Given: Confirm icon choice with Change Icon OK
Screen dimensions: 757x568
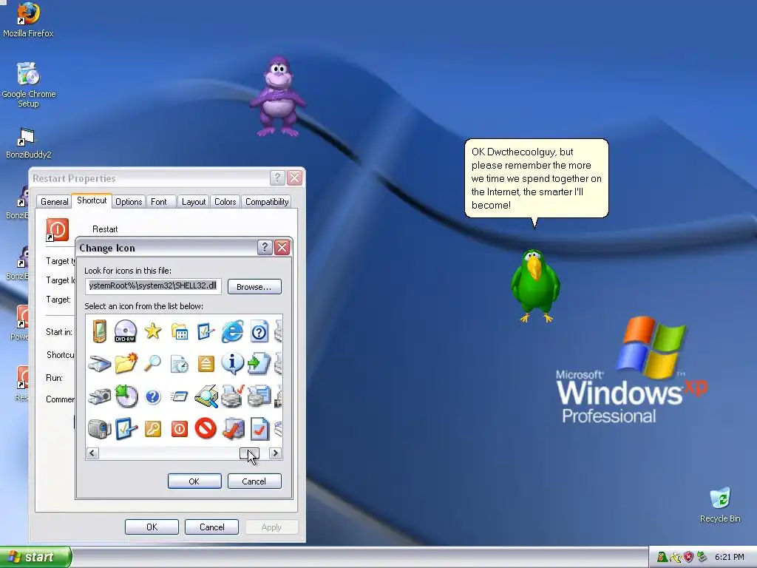Looking at the screenshot, I should [x=194, y=481].
